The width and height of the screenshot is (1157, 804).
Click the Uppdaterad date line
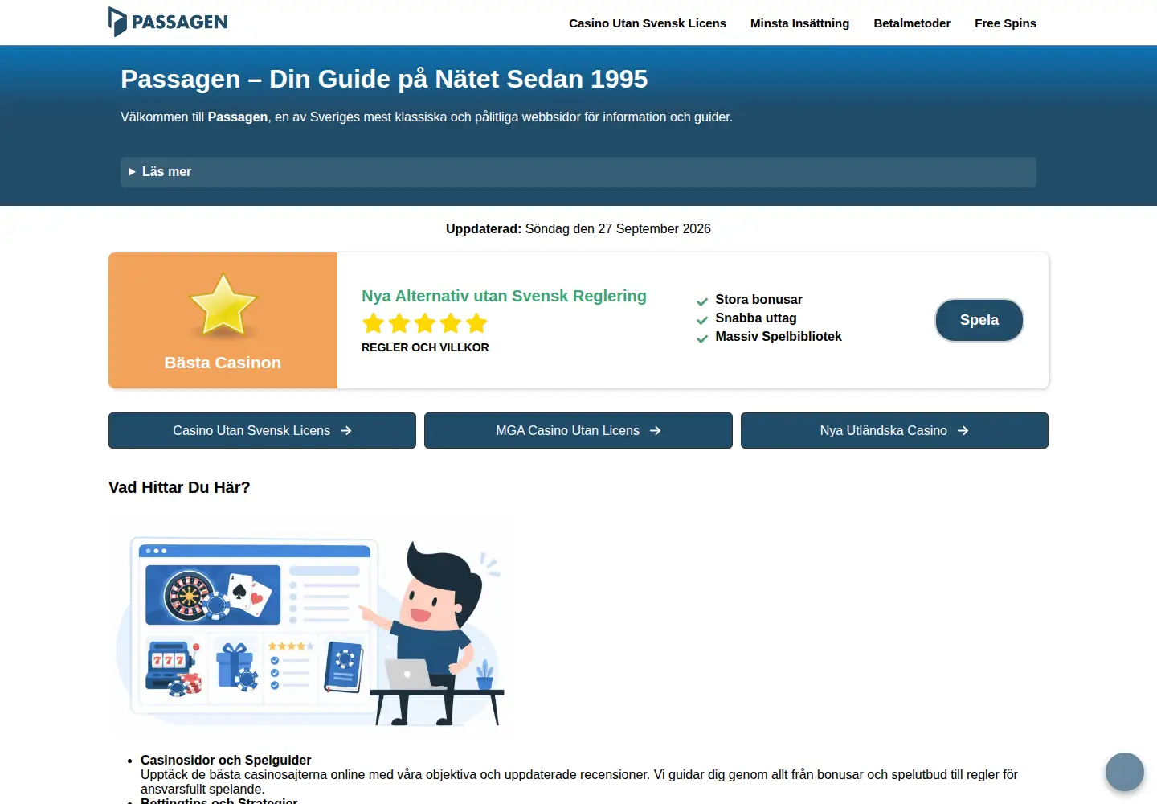[578, 228]
